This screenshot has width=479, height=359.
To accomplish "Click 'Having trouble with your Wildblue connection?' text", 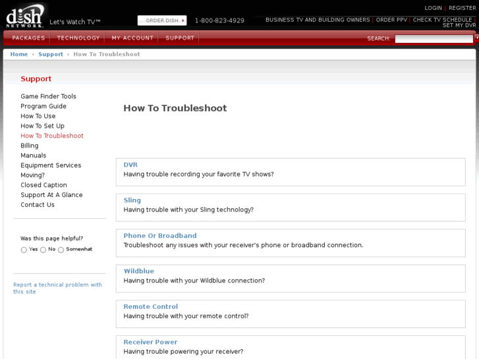I will [194, 281].
